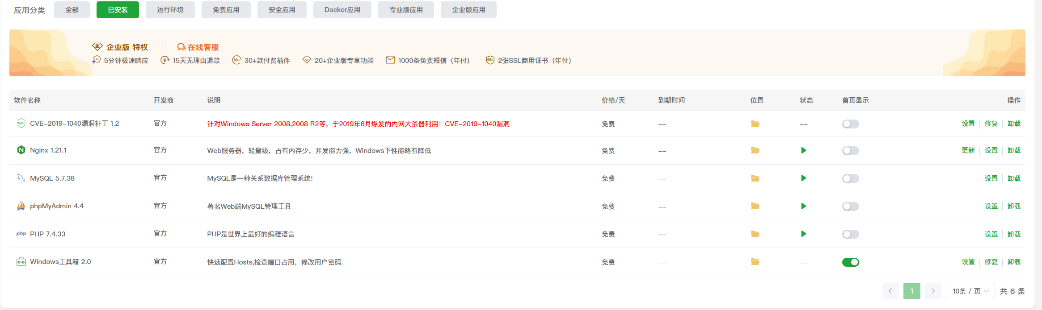This screenshot has width=1042, height=310.
Task: Click the Nginx logo icon
Action: (x=21, y=150)
